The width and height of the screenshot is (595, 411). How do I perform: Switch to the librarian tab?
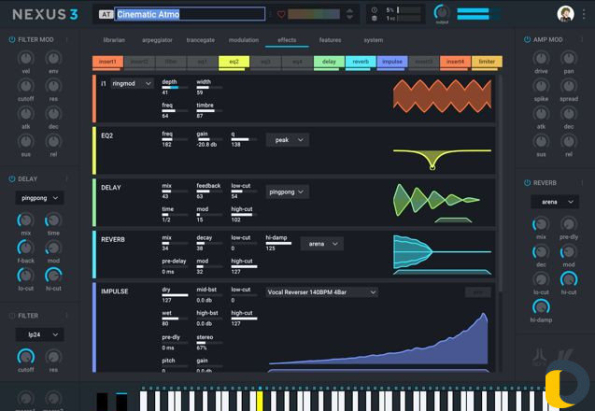click(x=114, y=40)
